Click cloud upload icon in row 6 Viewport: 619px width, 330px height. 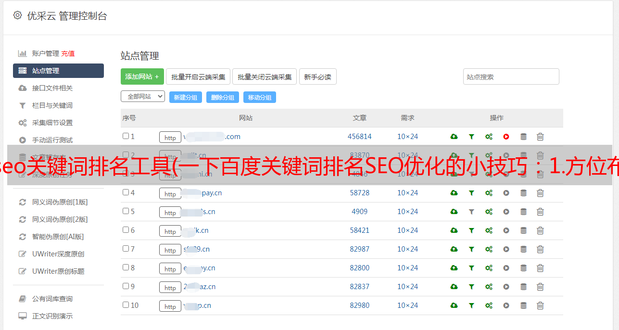click(454, 230)
